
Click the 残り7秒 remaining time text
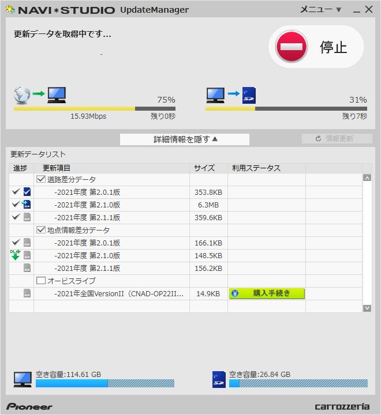point(354,116)
